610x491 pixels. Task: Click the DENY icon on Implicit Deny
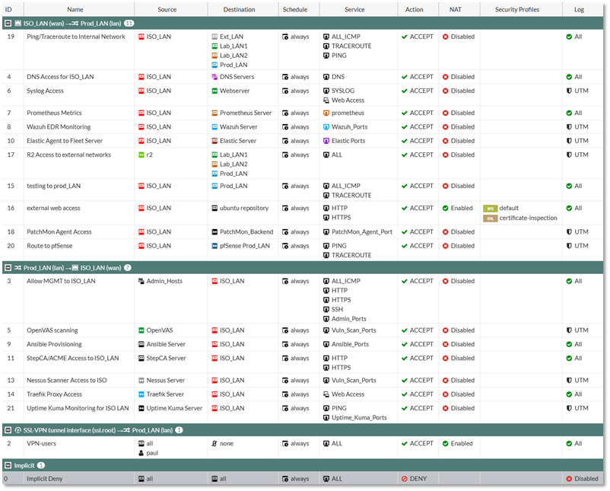coord(405,479)
